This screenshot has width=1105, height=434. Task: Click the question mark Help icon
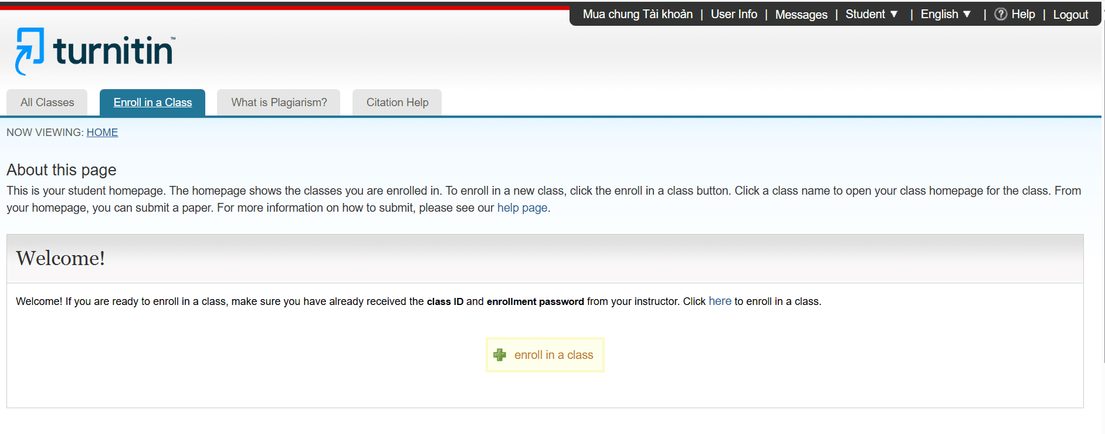tap(1001, 14)
